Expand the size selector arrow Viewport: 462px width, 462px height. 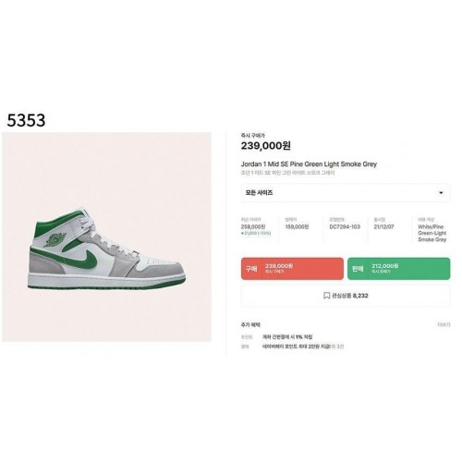[x=441, y=193]
